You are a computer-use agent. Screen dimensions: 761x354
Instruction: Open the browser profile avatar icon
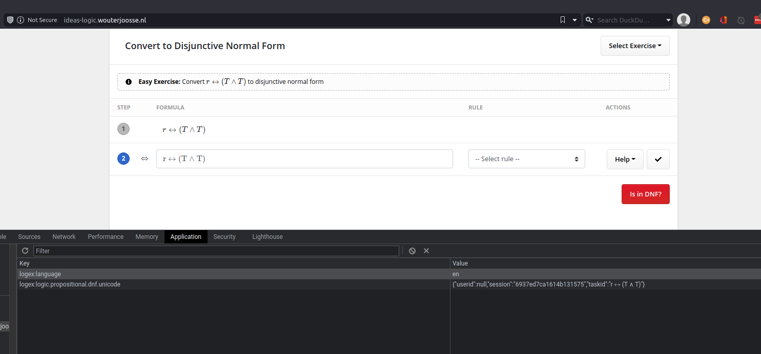(x=683, y=19)
